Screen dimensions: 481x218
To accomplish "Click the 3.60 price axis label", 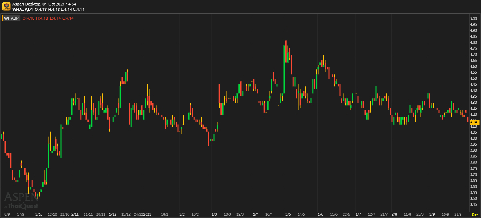I will tap(473, 187).
